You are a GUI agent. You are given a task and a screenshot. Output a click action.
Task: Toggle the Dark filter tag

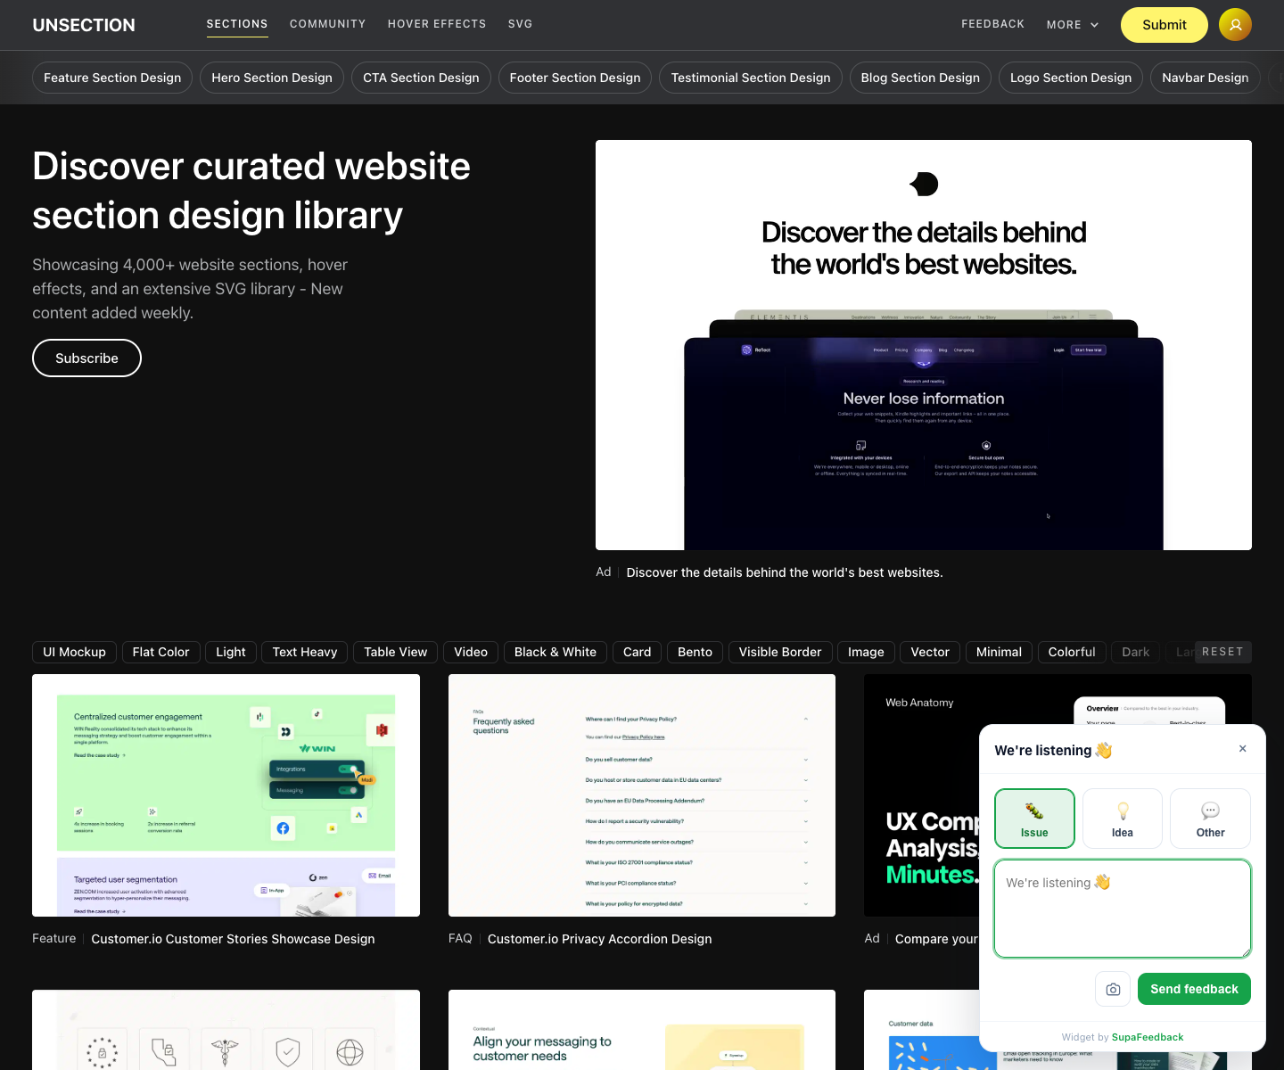1136,652
